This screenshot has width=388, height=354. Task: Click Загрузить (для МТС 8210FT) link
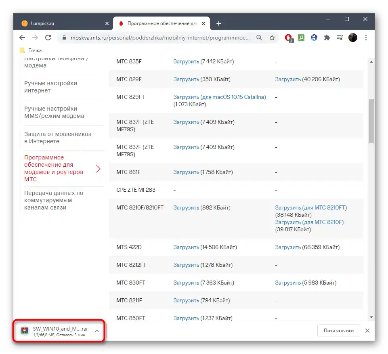311,207
